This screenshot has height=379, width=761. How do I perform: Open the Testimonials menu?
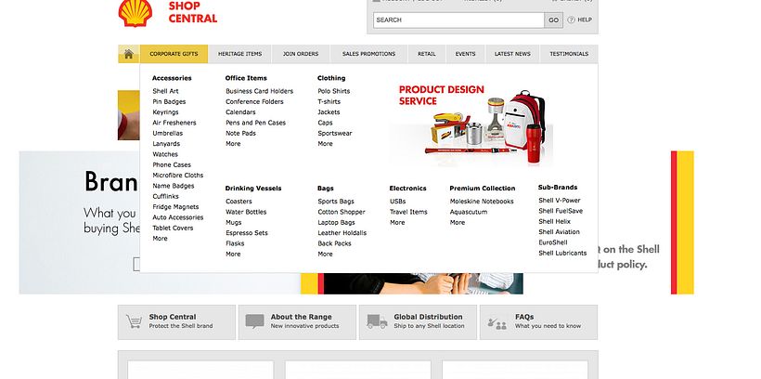pyautogui.click(x=569, y=54)
